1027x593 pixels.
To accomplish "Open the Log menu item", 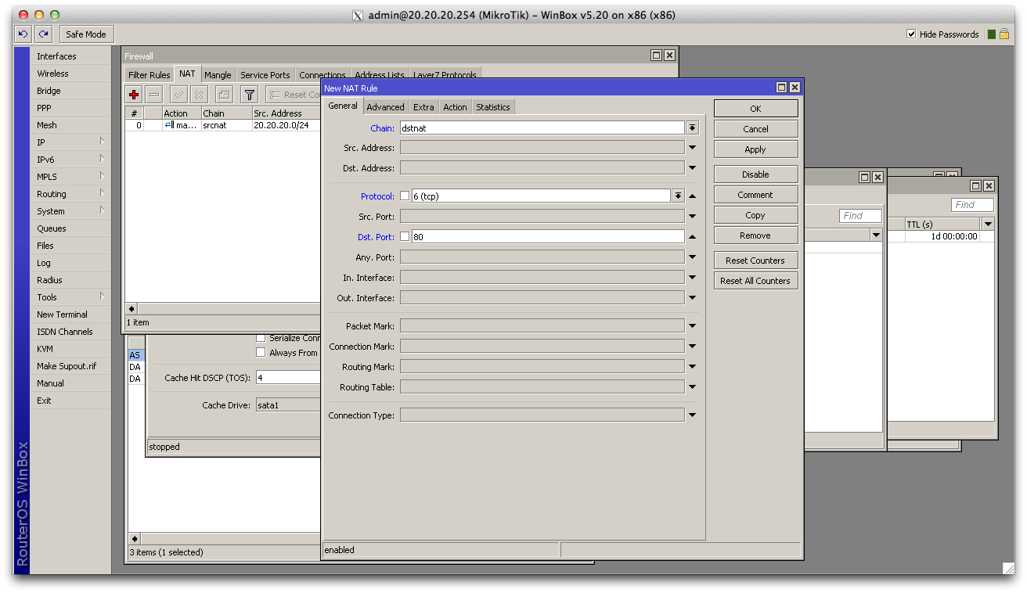I will coord(70,263).
